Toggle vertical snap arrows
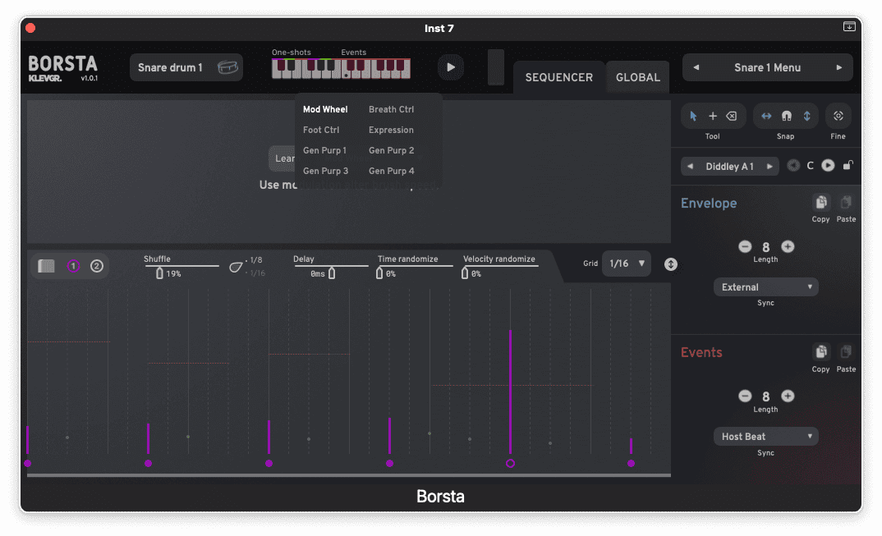 point(806,116)
